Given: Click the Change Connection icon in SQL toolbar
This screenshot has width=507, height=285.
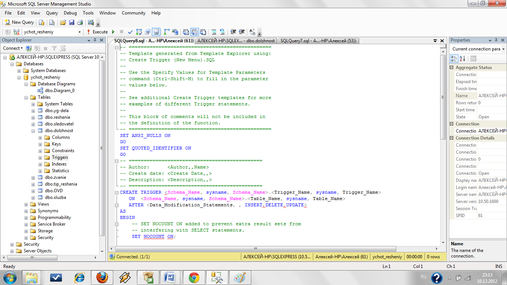Looking at the screenshot, I should [16, 32].
